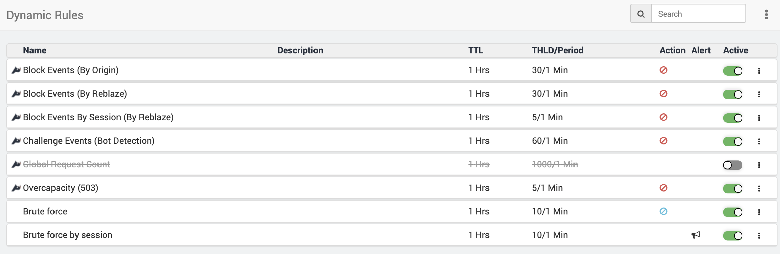This screenshot has width=780, height=254.
Task: Open the Block Events (By Reblaze) rule
Action: pos(75,94)
